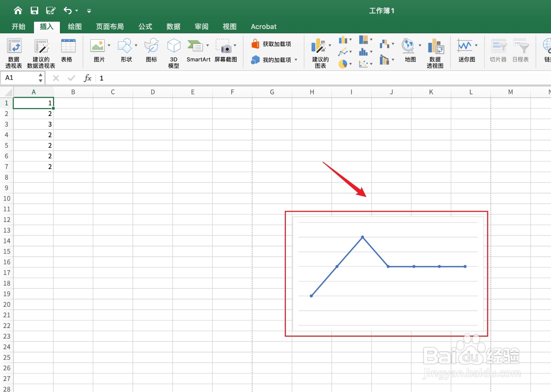Insert a PivotTable (数据透视表)
This screenshot has width=551, height=392.
click(14, 53)
